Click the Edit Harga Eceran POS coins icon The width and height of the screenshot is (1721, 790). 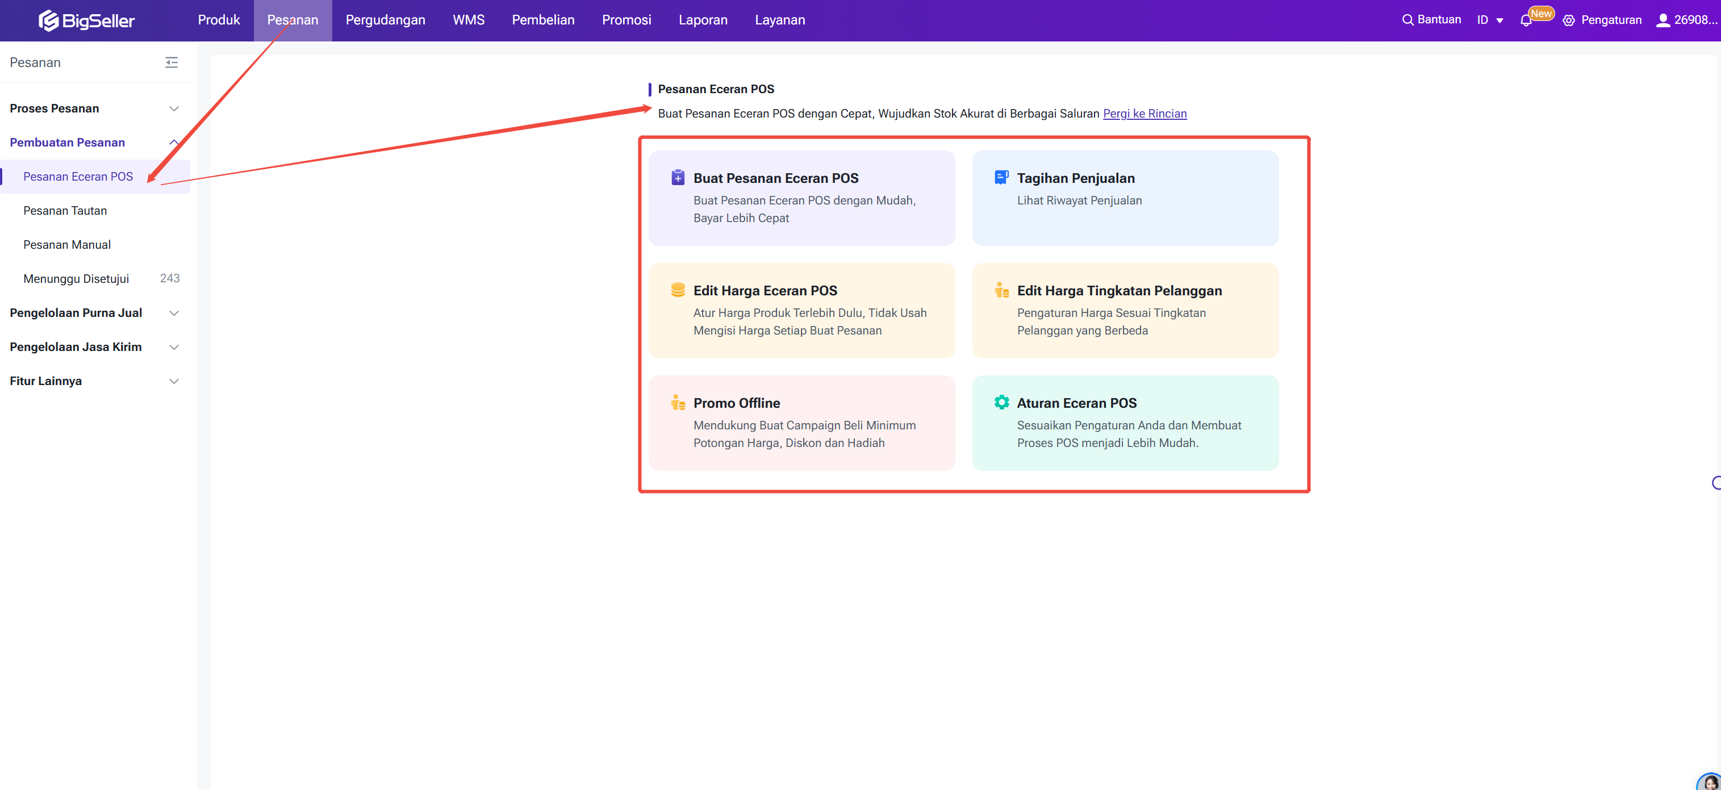[x=678, y=290]
